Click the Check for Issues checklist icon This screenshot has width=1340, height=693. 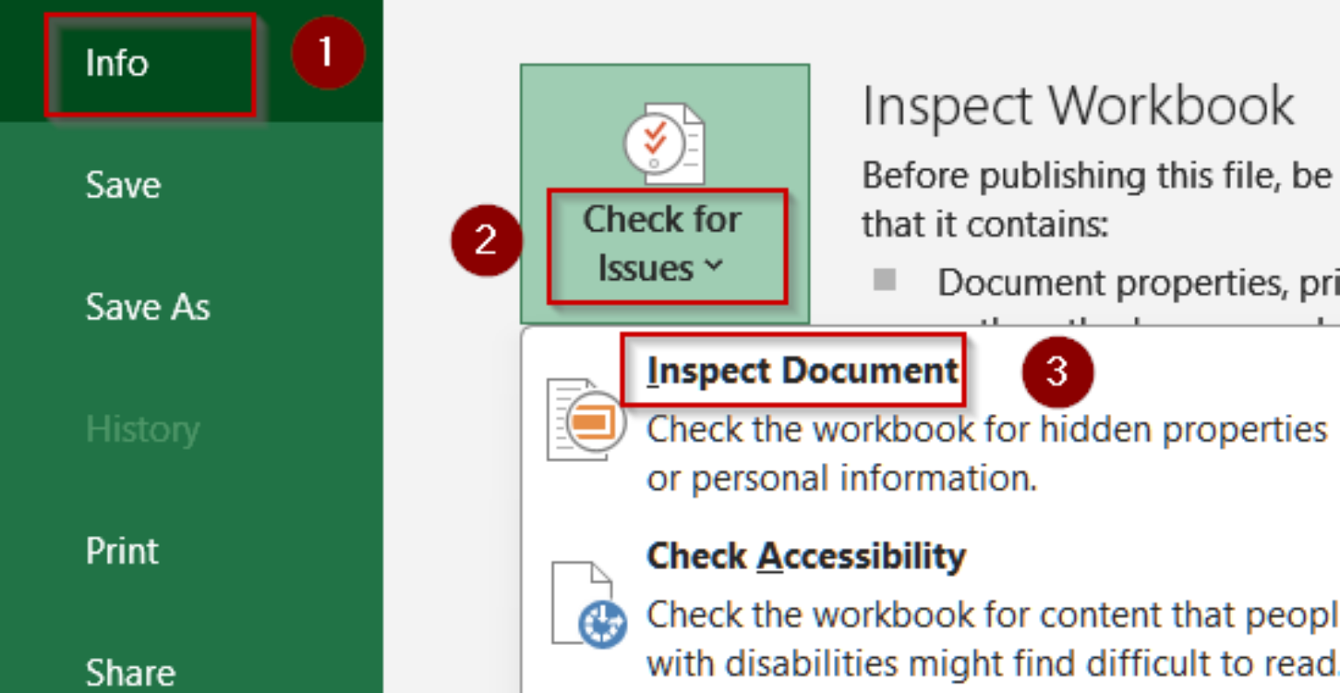[664, 143]
